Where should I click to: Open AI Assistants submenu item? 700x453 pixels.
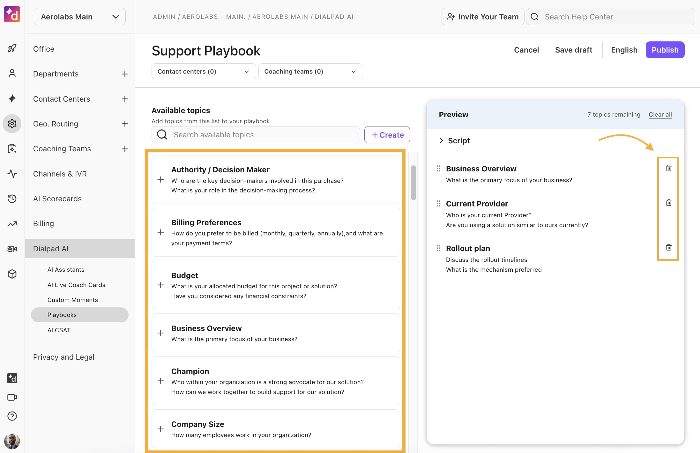[x=66, y=270]
